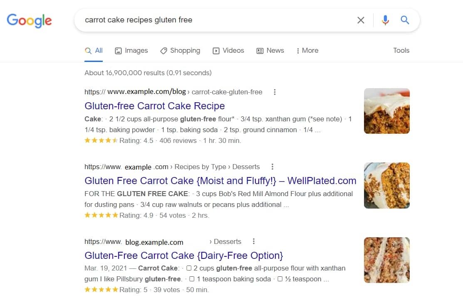Click the WellPlated result cake thumbnail
The width and height of the screenshot is (463, 305).
pos(386,186)
